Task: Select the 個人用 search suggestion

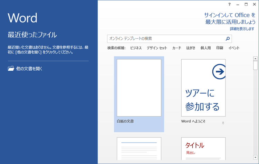Action: tap(206, 48)
